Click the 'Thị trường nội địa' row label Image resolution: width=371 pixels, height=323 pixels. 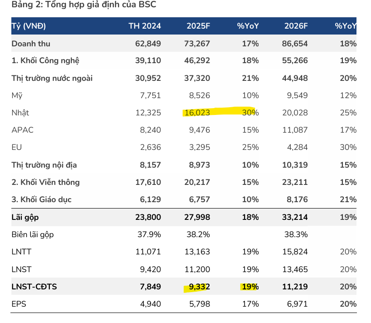[47, 165]
